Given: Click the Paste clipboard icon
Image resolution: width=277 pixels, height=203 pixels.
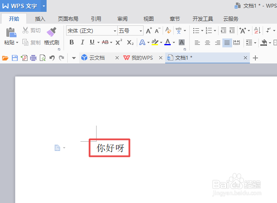Looking at the screenshot, I should pos(11,33).
